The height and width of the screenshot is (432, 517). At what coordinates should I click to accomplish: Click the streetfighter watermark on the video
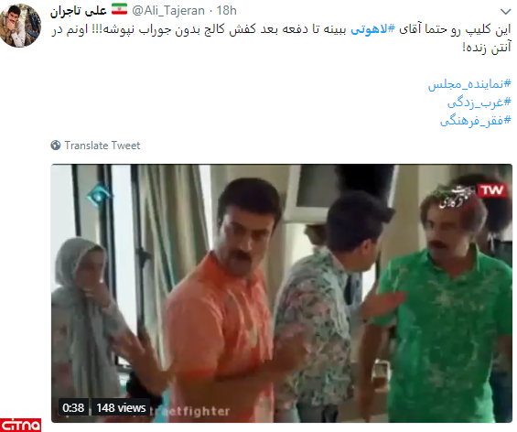[x=189, y=411]
